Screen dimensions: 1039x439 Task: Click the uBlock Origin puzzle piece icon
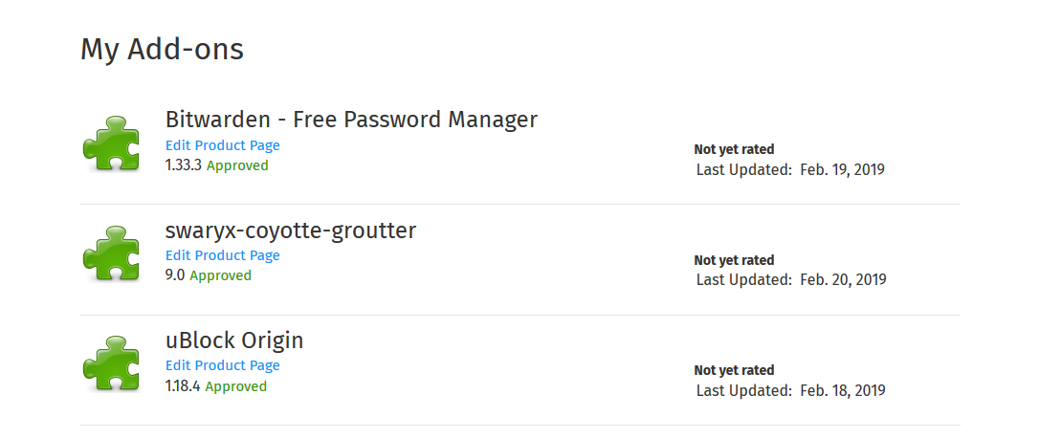(111, 364)
